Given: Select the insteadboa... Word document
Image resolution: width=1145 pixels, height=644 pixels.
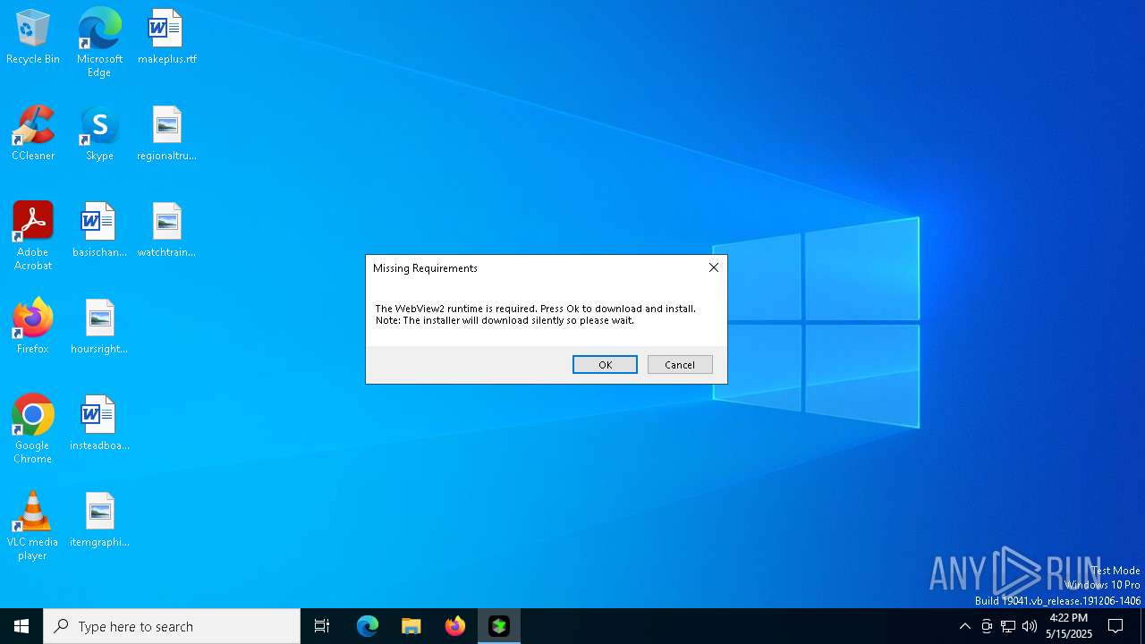Looking at the screenshot, I should pos(99,424).
